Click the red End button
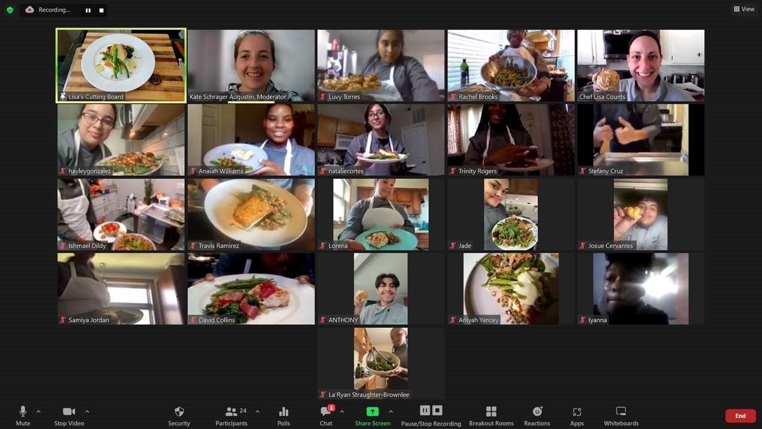Screen dimensions: 762x429 740,416
